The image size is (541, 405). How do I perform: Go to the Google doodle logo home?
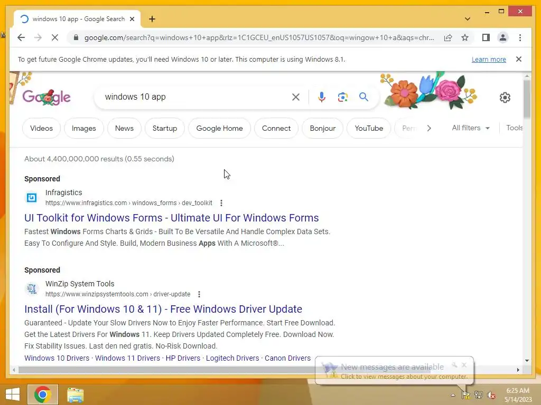coord(46,98)
